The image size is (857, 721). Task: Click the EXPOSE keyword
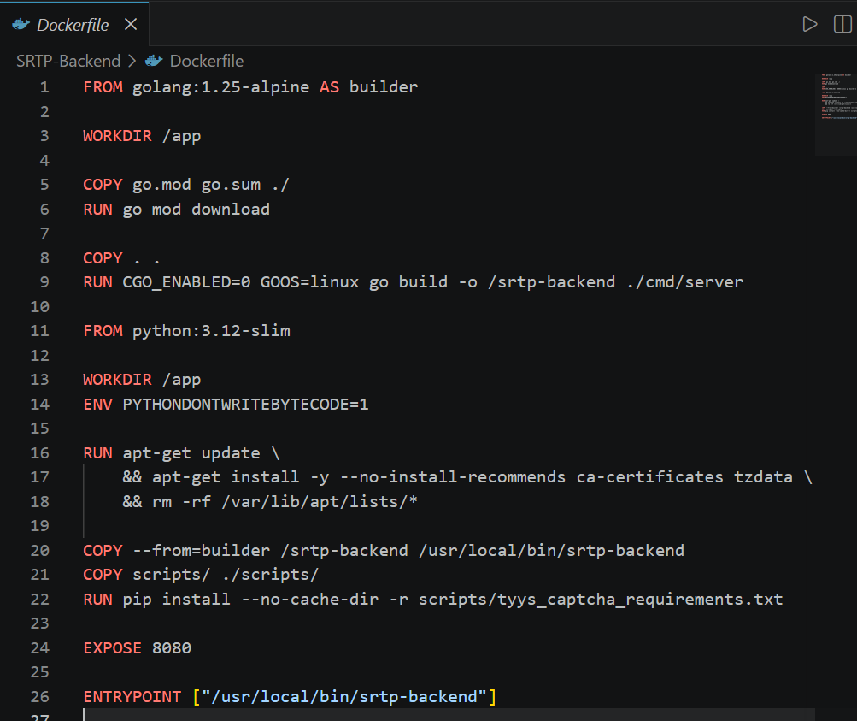click(113, 648)
